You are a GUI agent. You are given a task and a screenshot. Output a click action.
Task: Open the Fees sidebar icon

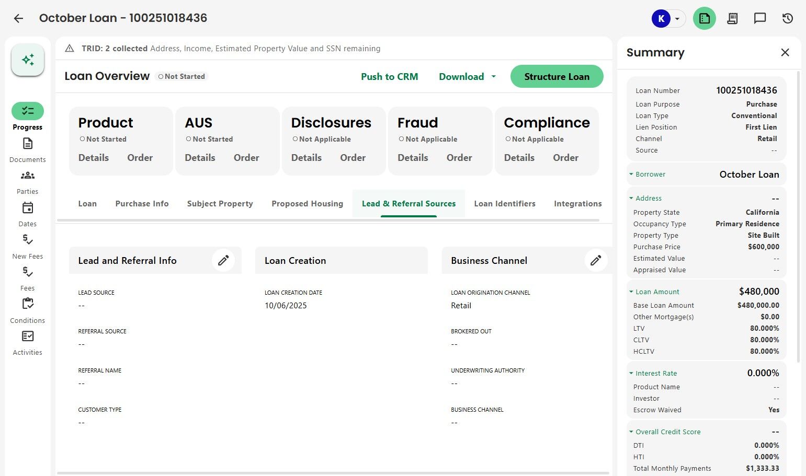pos(28,272)
